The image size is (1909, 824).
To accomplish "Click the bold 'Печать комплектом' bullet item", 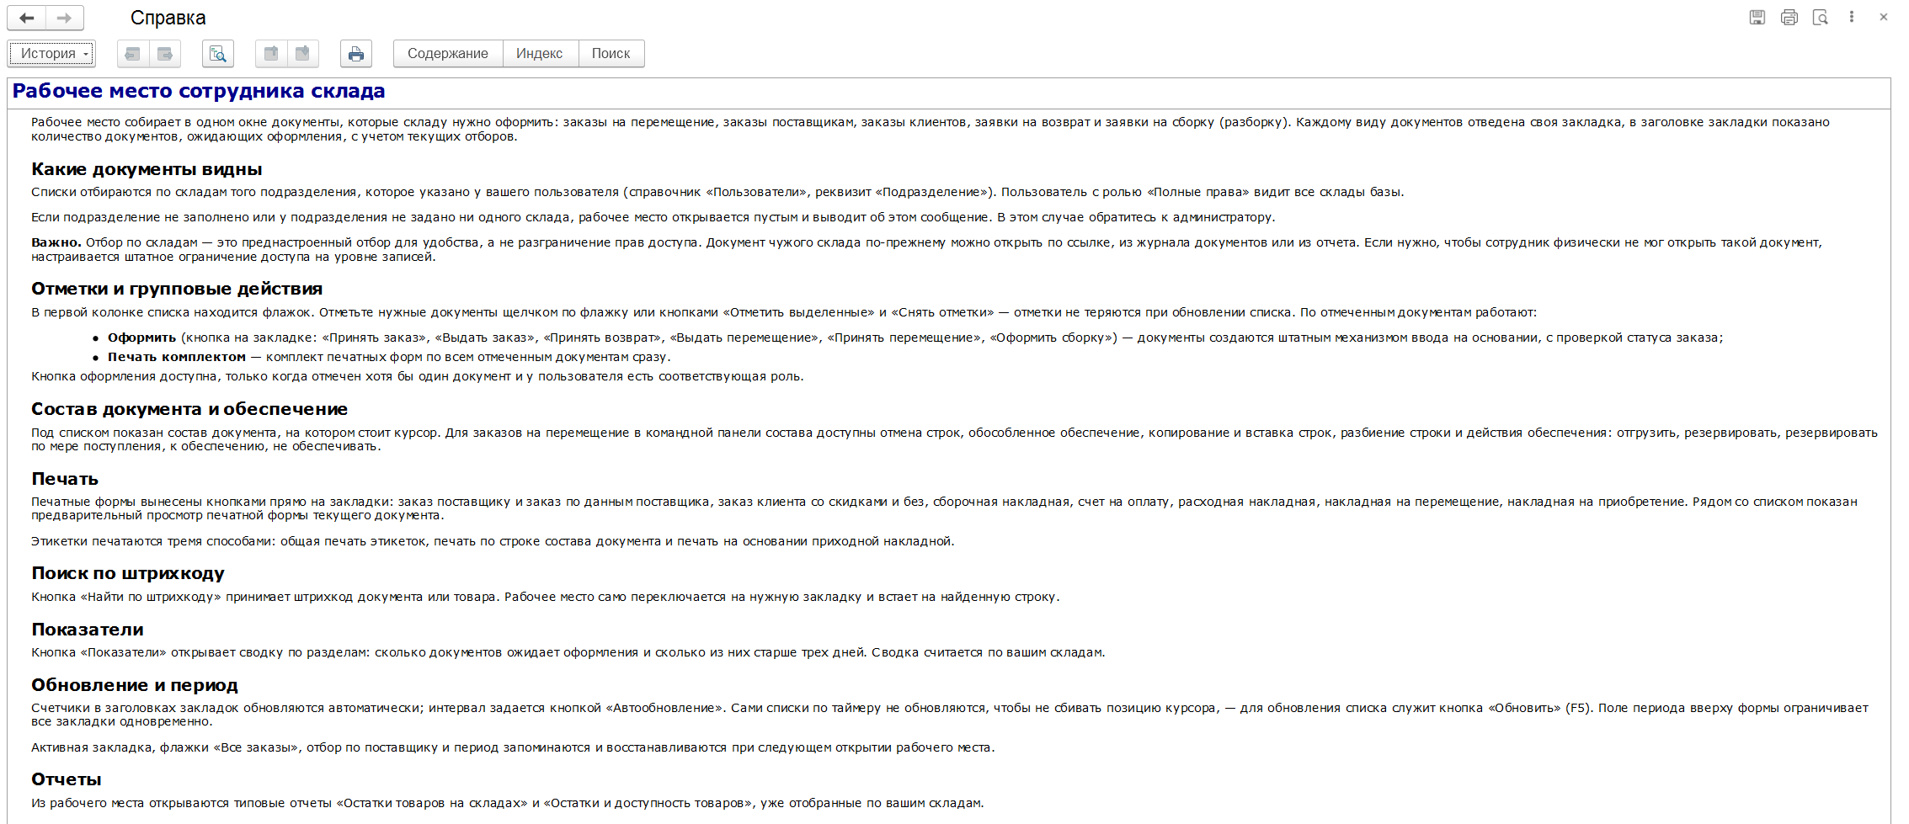I will coord(177,357).
